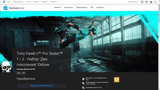160x90 pixels.
Task: Click the 12+ age rating badge
Action: [117, 80]
